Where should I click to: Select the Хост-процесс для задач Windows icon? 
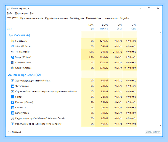coord(12,80)
